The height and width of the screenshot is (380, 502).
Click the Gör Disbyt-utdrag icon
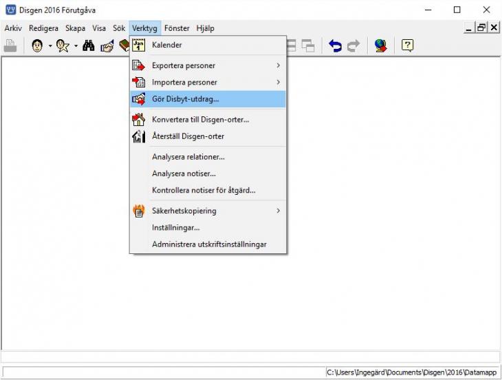coord(138,99)
